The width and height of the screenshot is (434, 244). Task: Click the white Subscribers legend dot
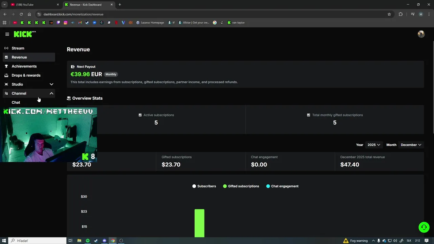[194, 186]
